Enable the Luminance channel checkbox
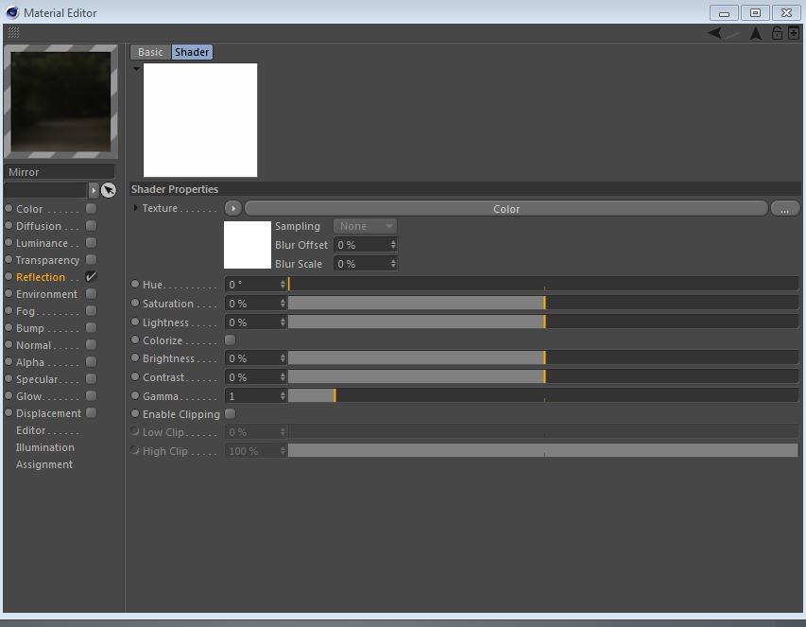This screenshot has height=627, width=806. click(x=92, y=242)
